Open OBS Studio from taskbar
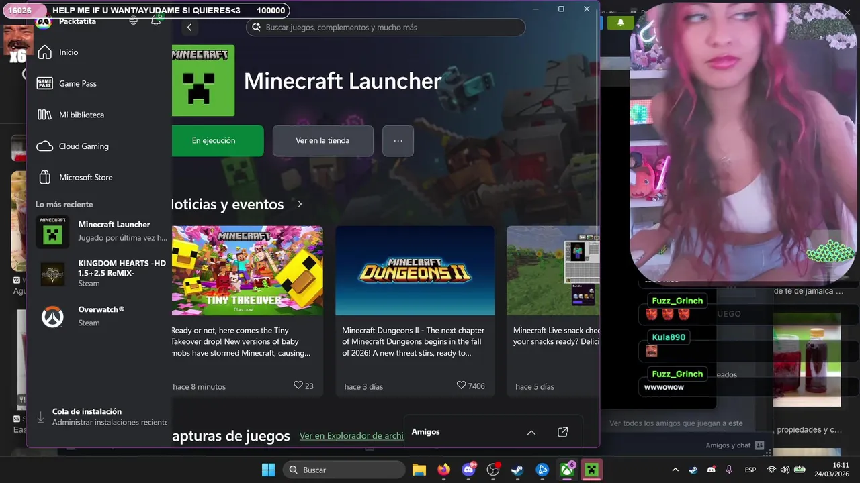This screenshot has height=483, width=860. tap(493, 470)
